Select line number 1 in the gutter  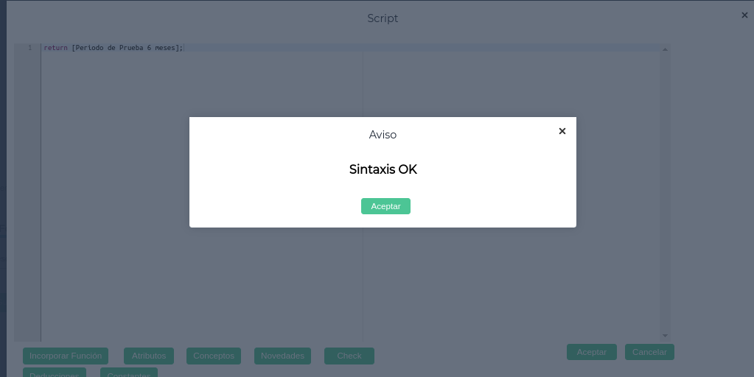tap(29, 48)
